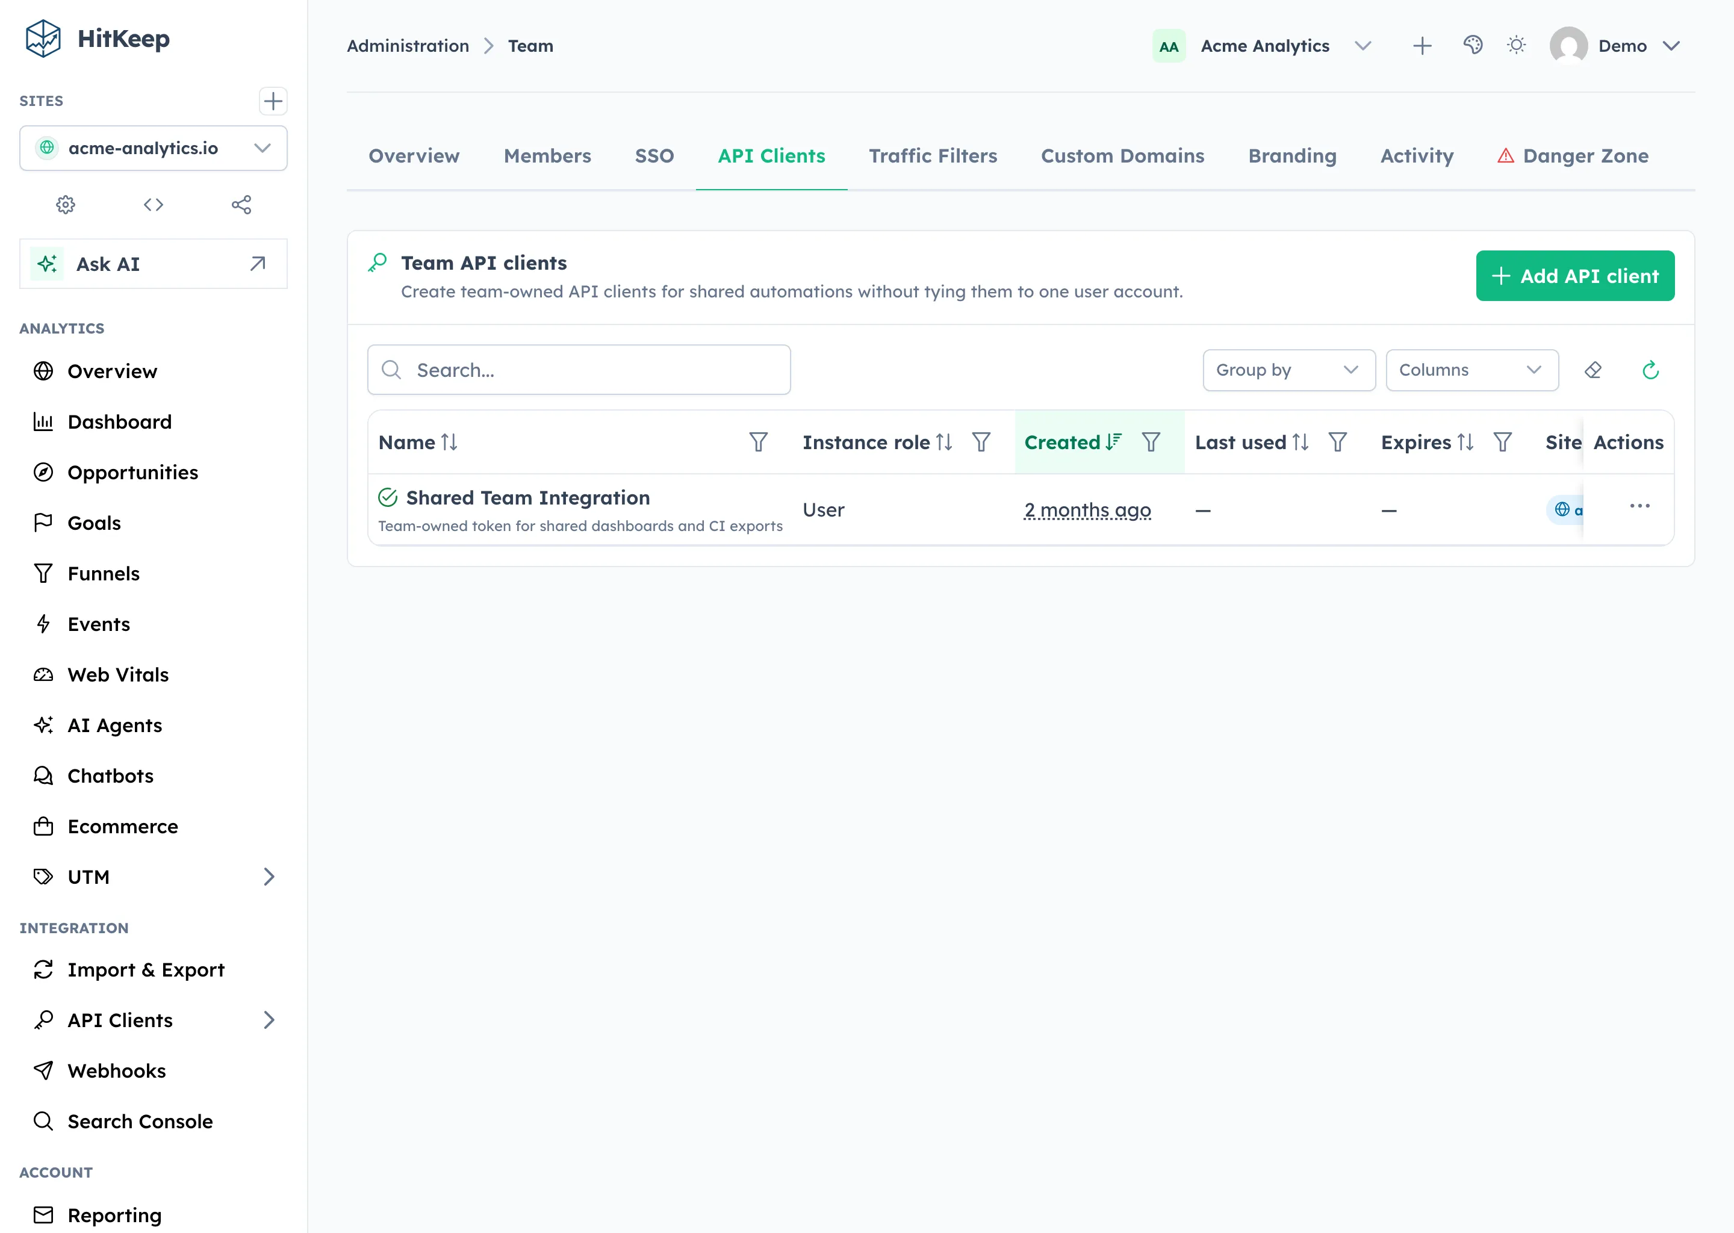Image resolution: width=1734 pixels, height=1233 pixels.
Task: Open filter for Instance role column
Action: point(981,442)
